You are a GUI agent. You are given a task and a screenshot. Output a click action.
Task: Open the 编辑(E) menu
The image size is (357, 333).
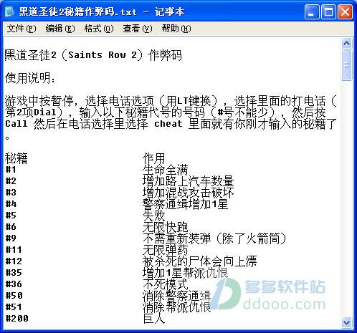60,29
